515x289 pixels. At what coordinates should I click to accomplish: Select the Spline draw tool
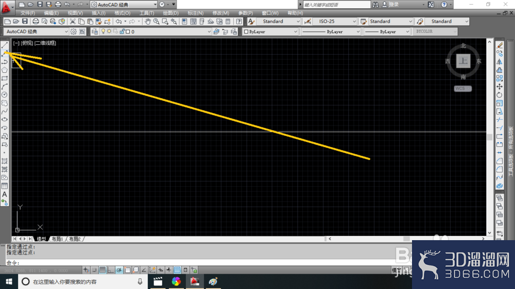(x=5, y=112)
